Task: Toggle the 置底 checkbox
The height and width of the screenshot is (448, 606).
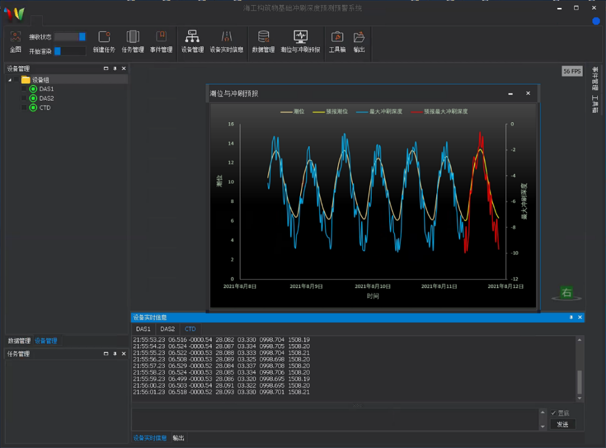Action: [554, 413]
